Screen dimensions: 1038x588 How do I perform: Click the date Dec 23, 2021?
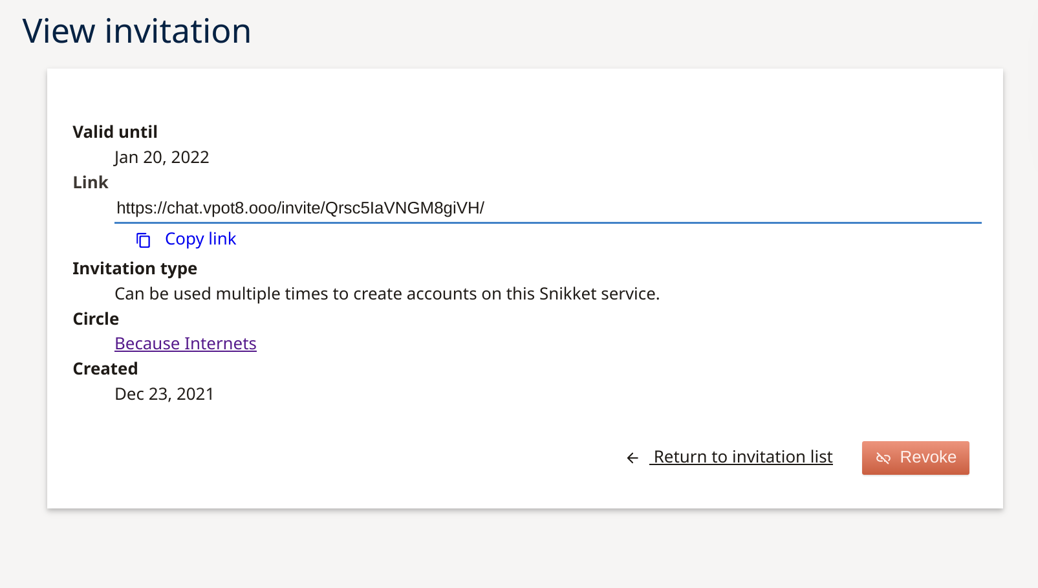pyautogui.click(x=164, y=394)
